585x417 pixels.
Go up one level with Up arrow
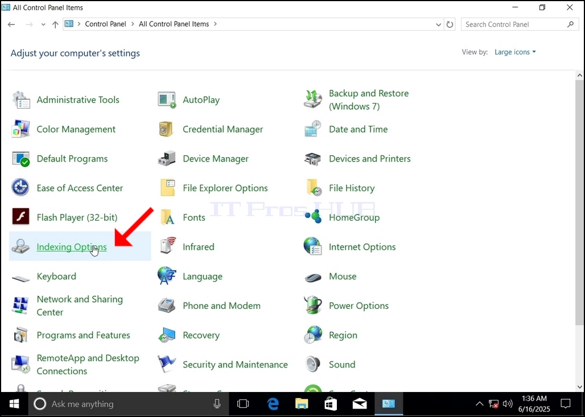(x=55, y=24)
